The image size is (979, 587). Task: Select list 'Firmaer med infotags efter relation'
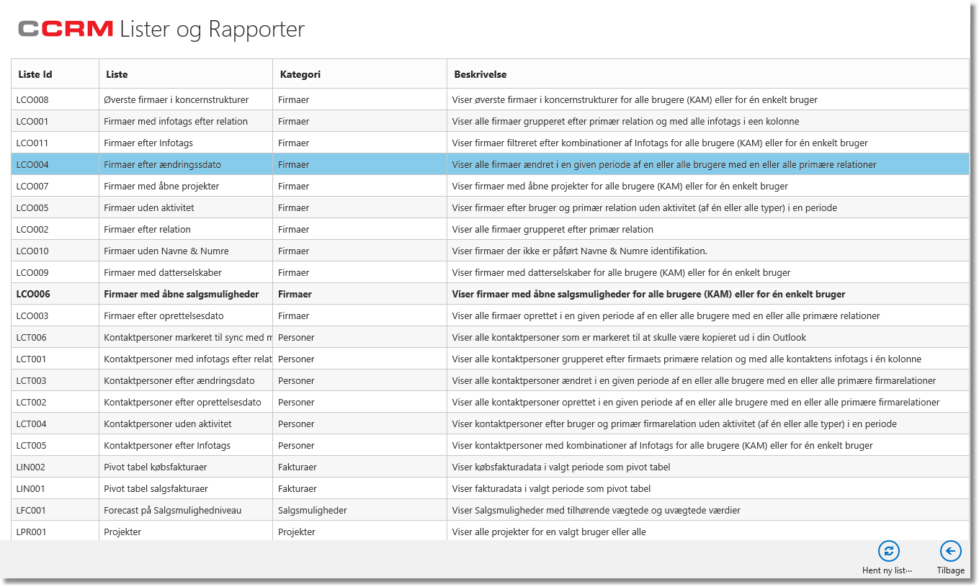[176, 121]
